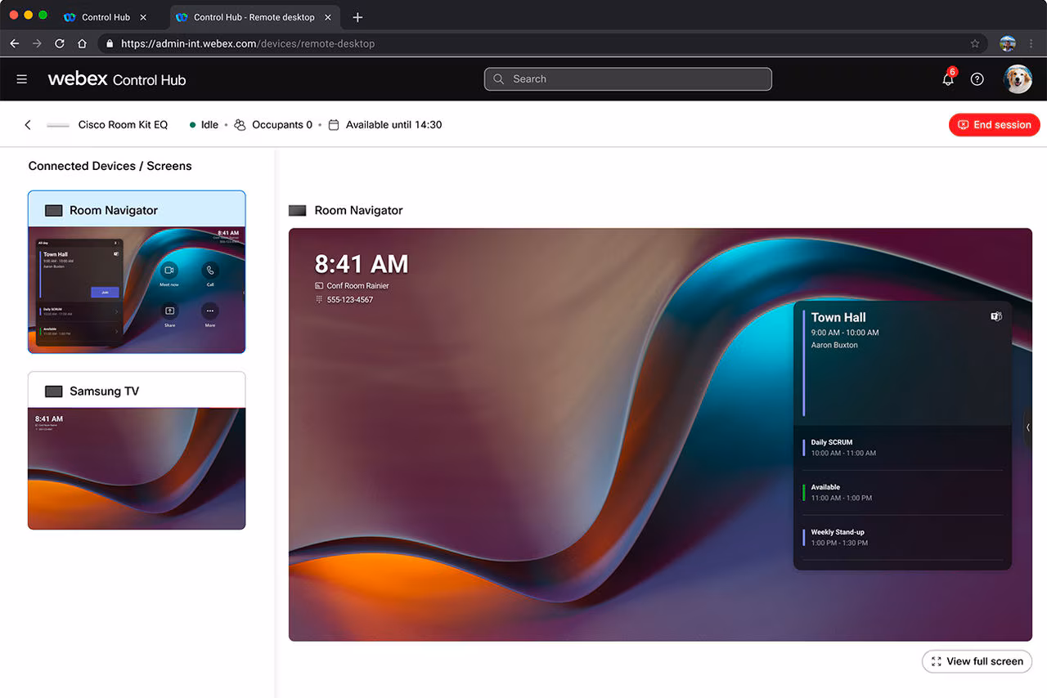The width and height of the screenshot is (1047, 698).
Task: Click Meet now icon in Room Navigator thumbnail
Action: click(169, 271)
